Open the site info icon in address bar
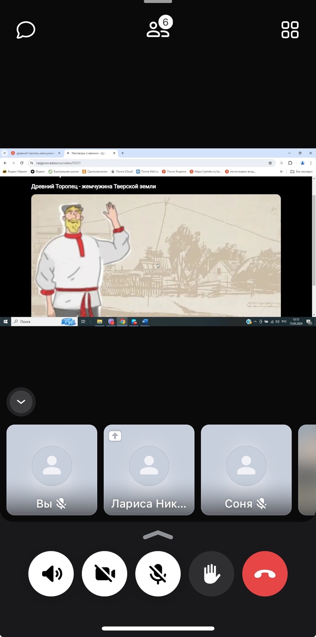The width and height of the screenshot is (316, 637). click(32, 163)
